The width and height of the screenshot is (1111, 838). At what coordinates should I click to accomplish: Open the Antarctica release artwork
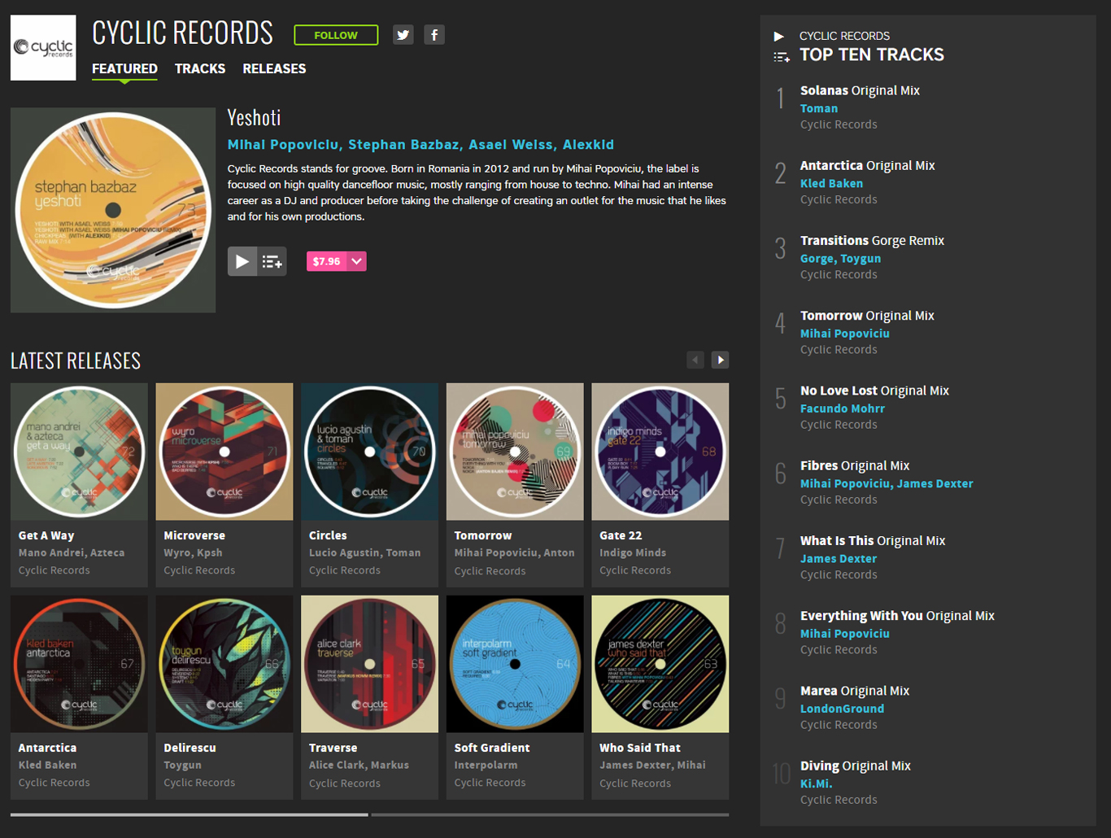[79, 664]
